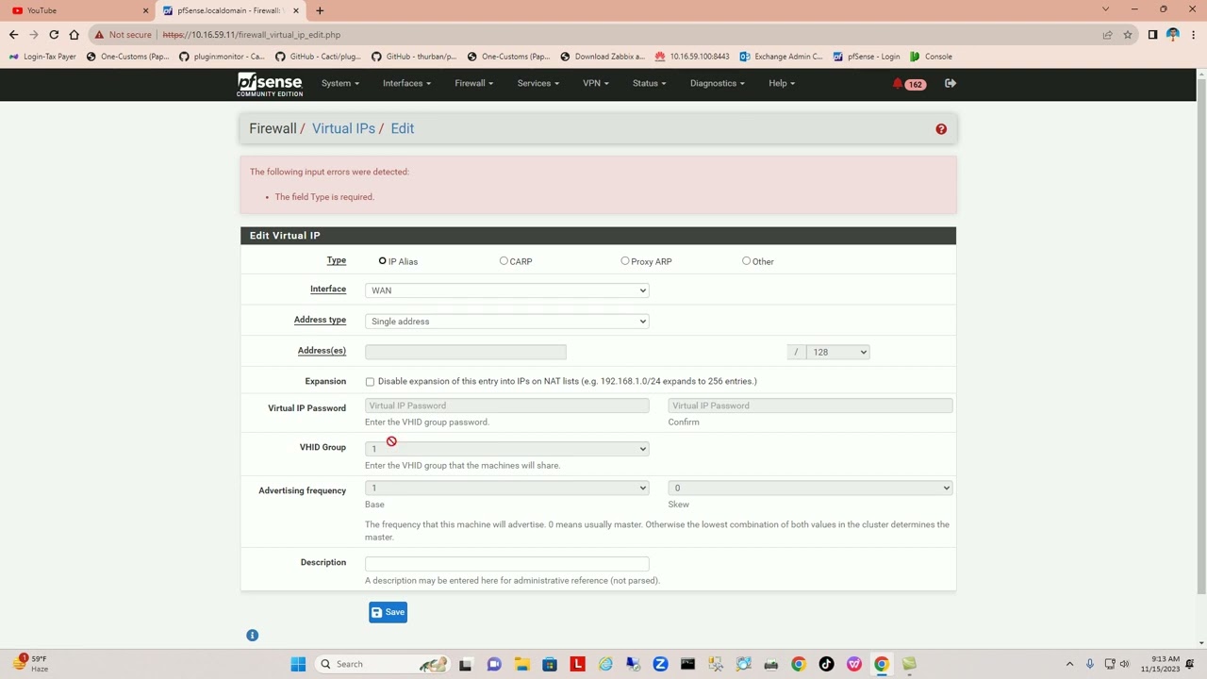Viewport: 1207px width, 679px height.
Task: Click the Description input field
Action: [x=506, y=563]
